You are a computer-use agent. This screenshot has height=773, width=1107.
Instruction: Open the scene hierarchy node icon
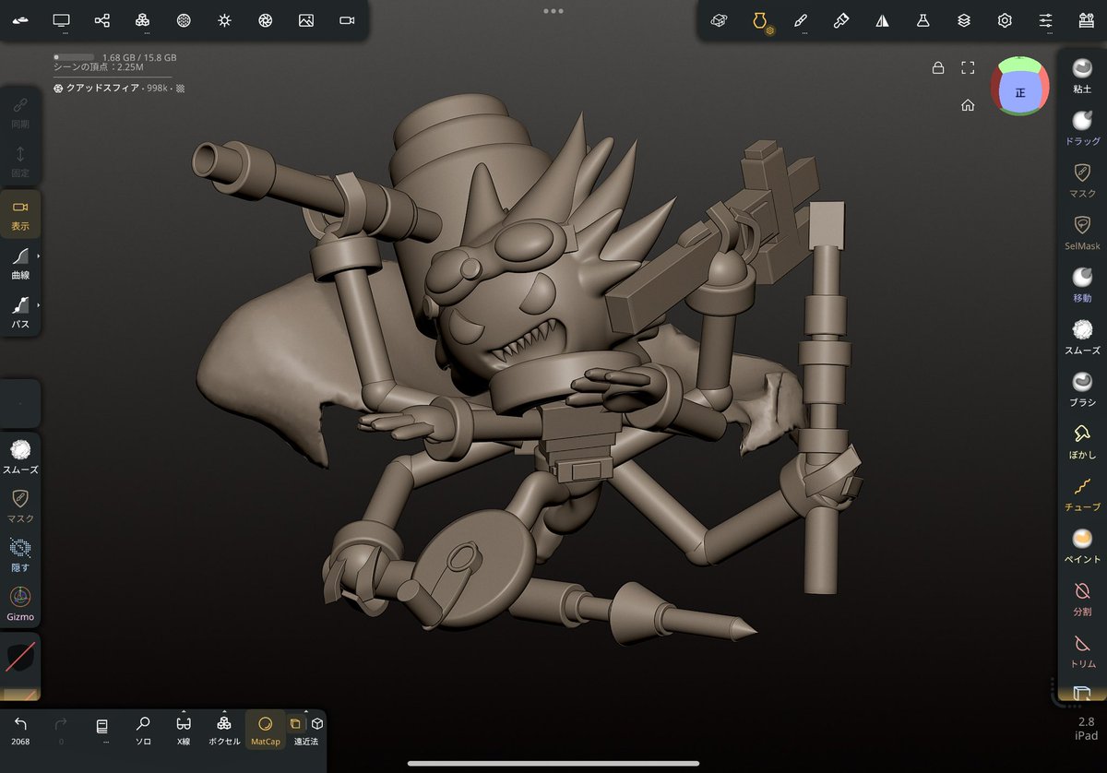tap(102, 20)
